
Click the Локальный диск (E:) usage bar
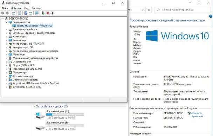pyautogui.click(x=65, y=126)
